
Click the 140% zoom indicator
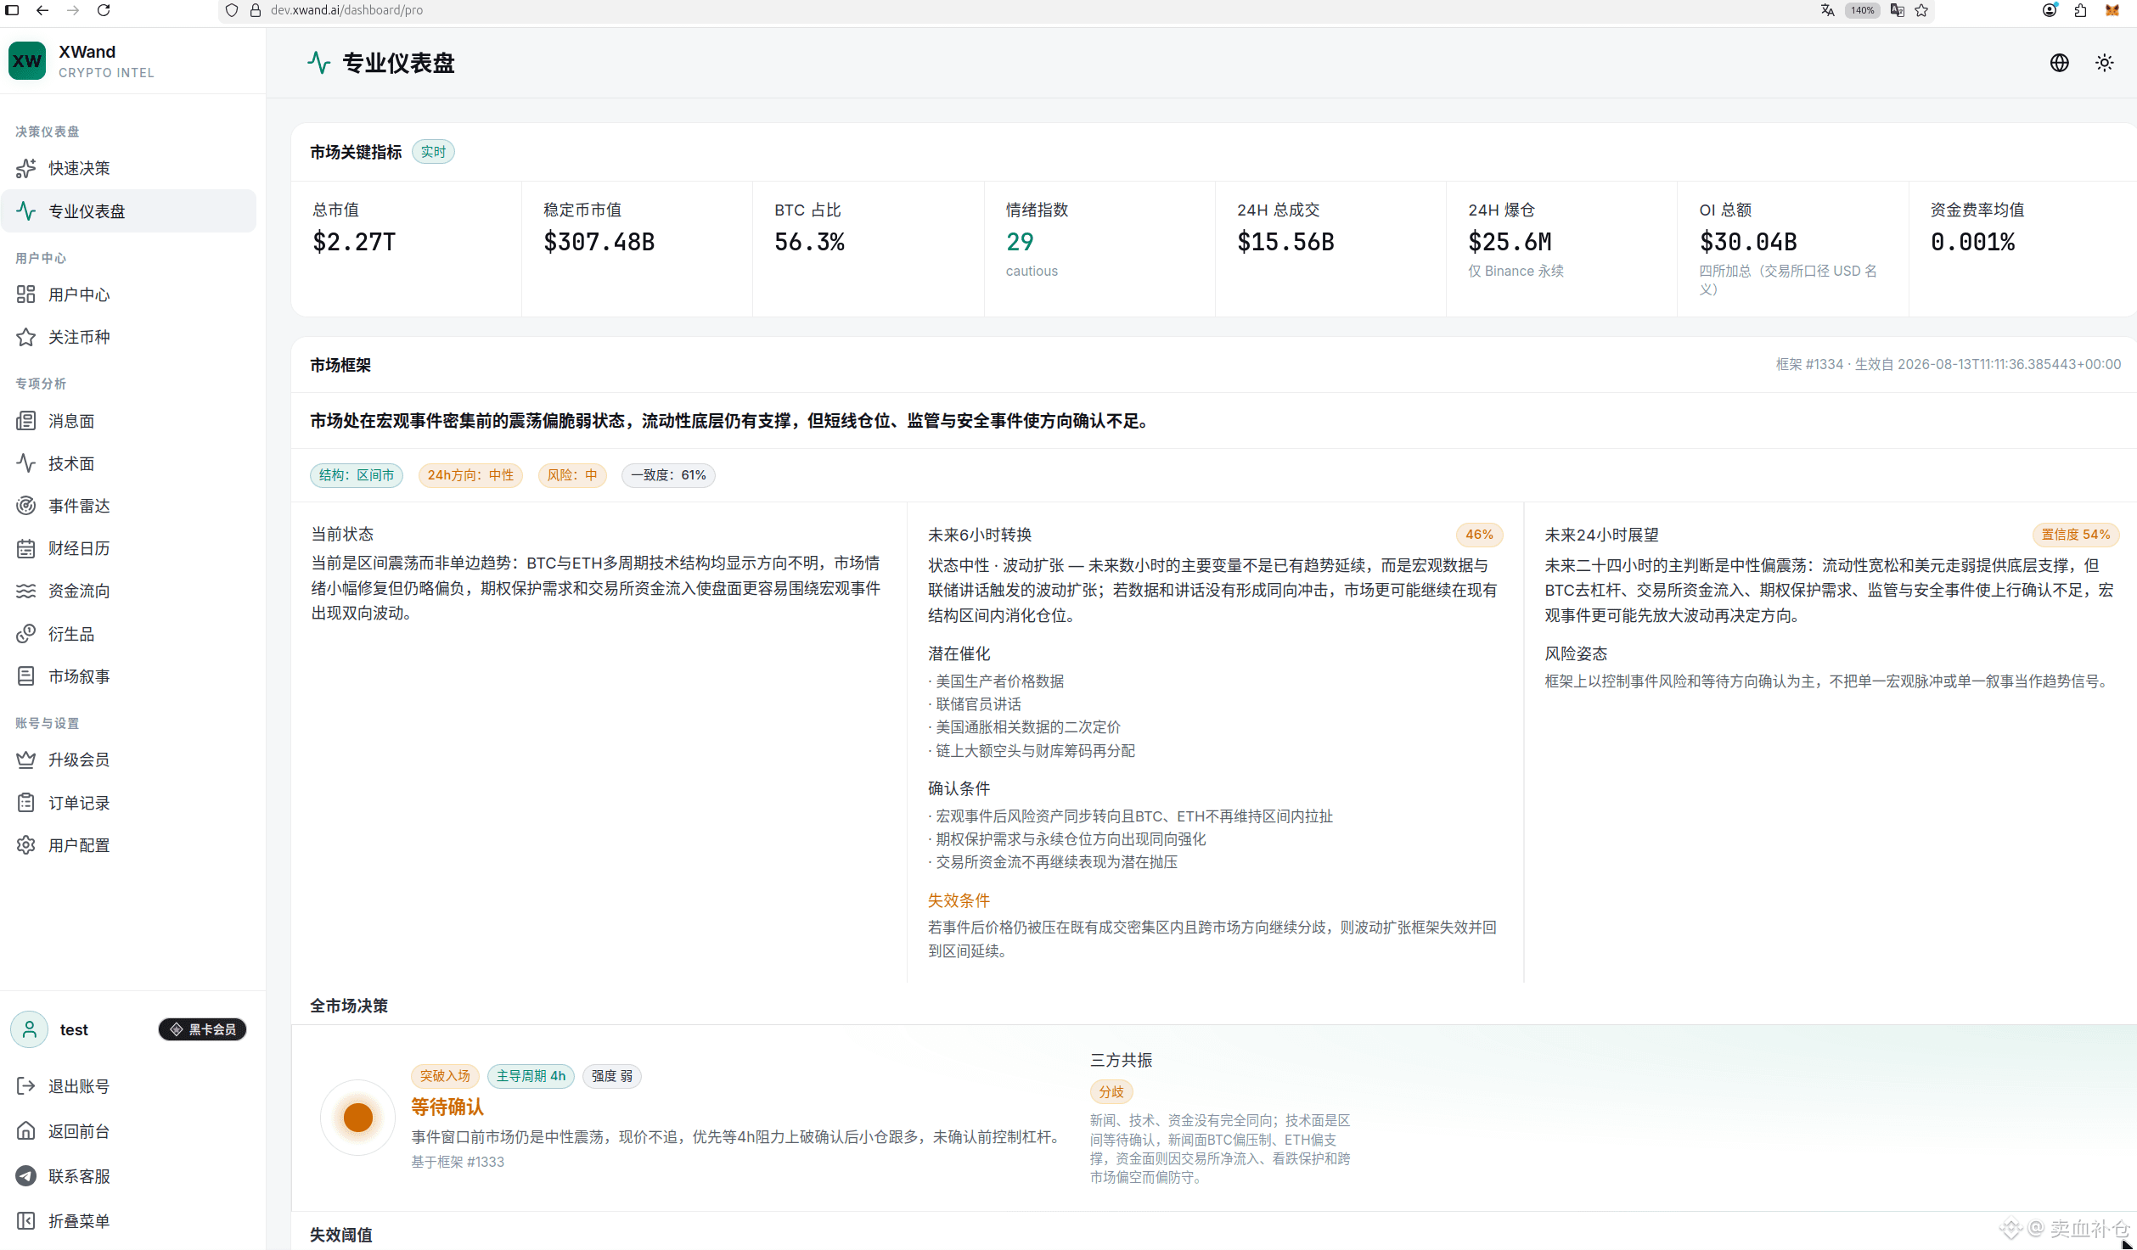[1863, 10]
